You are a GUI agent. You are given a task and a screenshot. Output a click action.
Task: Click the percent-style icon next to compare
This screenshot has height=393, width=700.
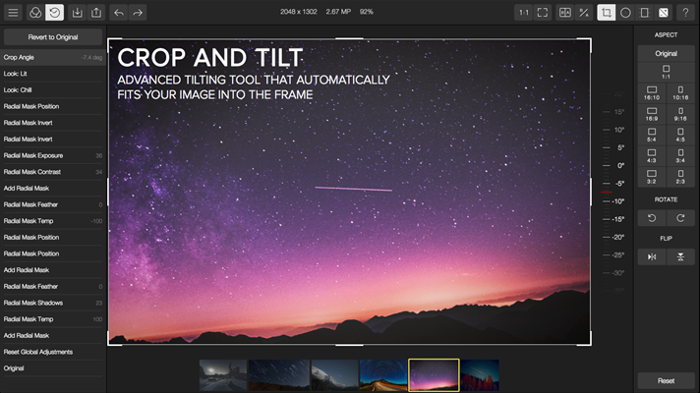click(x=584, y=13)
